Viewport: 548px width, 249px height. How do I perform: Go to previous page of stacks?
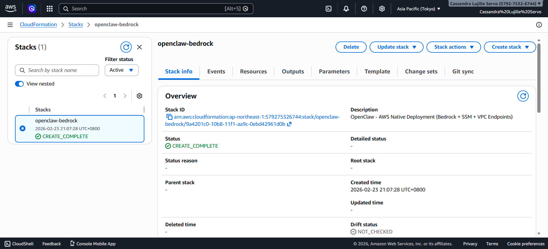(105, 96)
